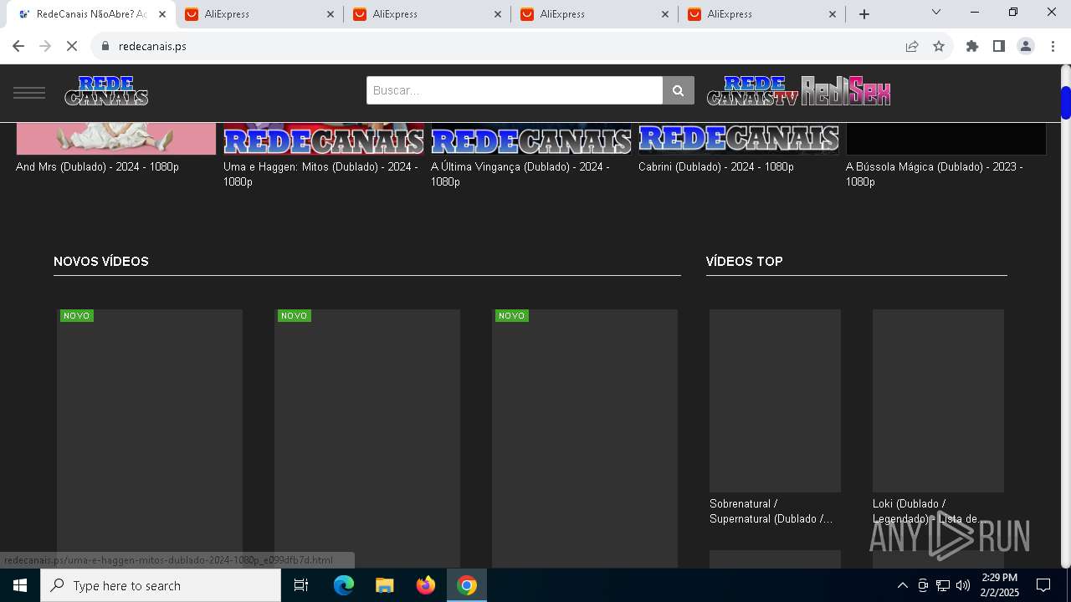This screenshot has height=602, width=1071.
Task: Click Loki video thumbnail
Action: coord(938,400)
